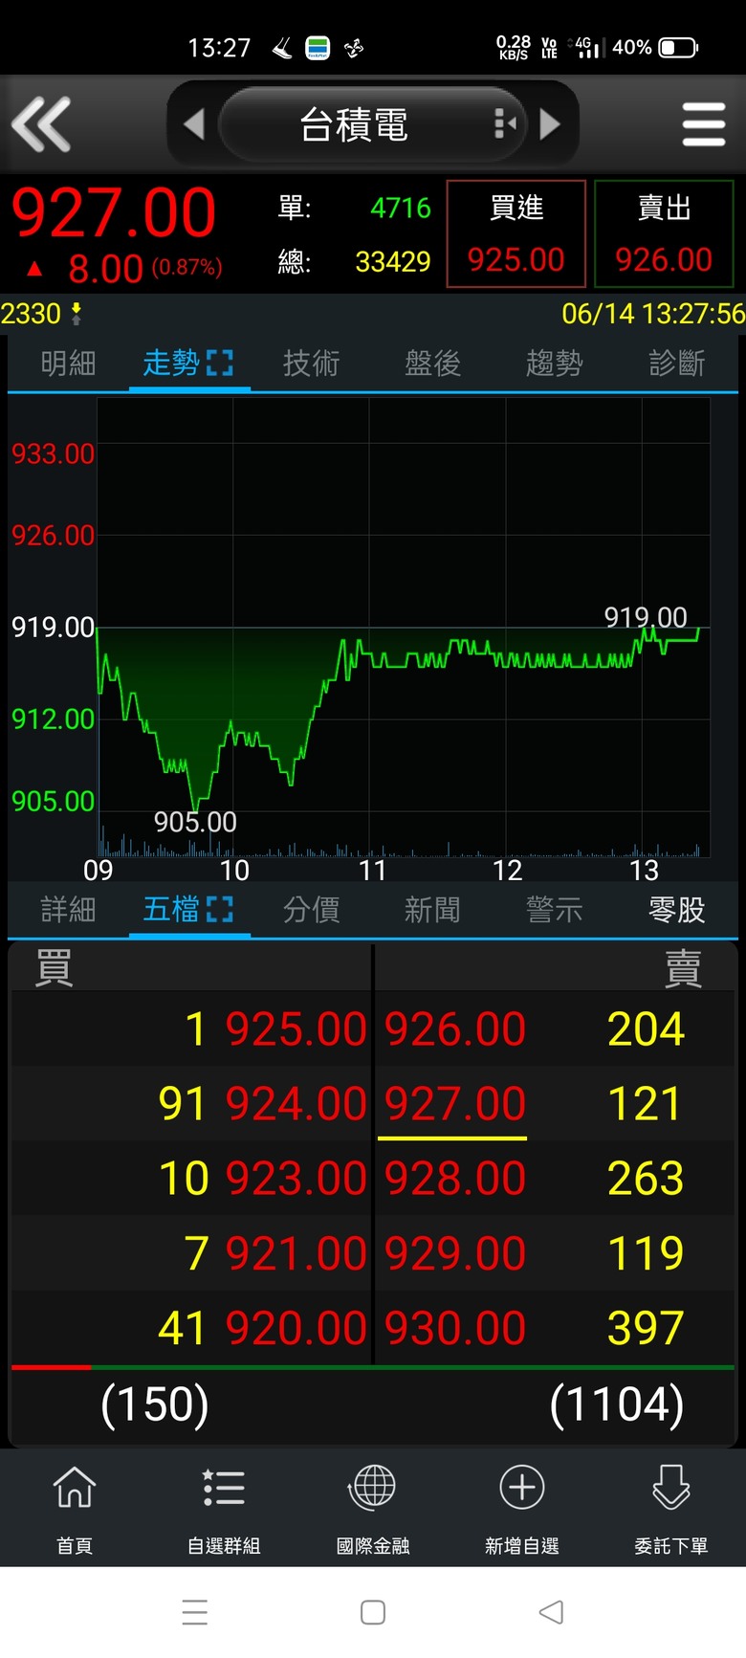Viewport: 746px width, 1658px height.
Task: Tap the large 927.00 last price
Action: [x=113, y=212]
